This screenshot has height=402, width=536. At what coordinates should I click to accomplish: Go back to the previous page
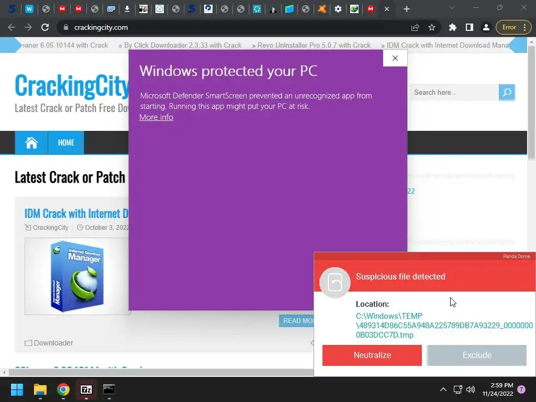click(x=12, y=27)
